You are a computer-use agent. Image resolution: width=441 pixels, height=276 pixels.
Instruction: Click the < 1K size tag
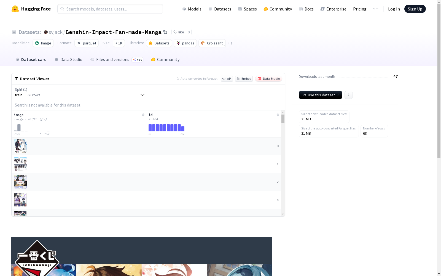click(x=119, y=43)
